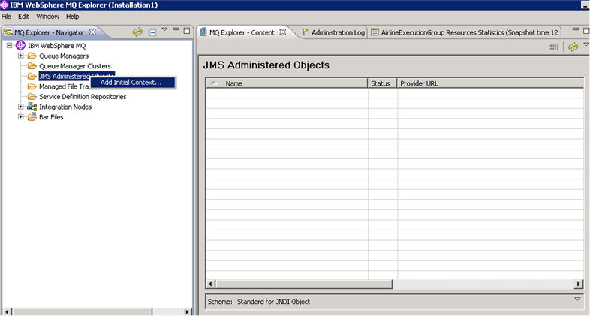This screenshot has width=590, height=316.
Task: Sort by the Status column header
Action: click(x=382, y=83)
